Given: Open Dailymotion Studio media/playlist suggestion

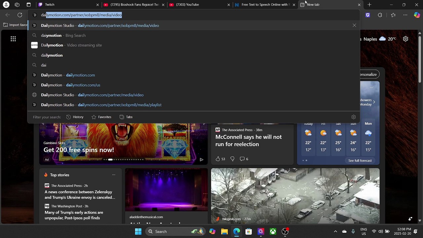Looking at the screenshot, I should (194, 105).
